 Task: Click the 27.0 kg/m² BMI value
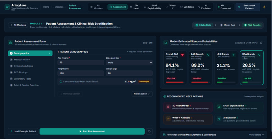pos(130,81)
